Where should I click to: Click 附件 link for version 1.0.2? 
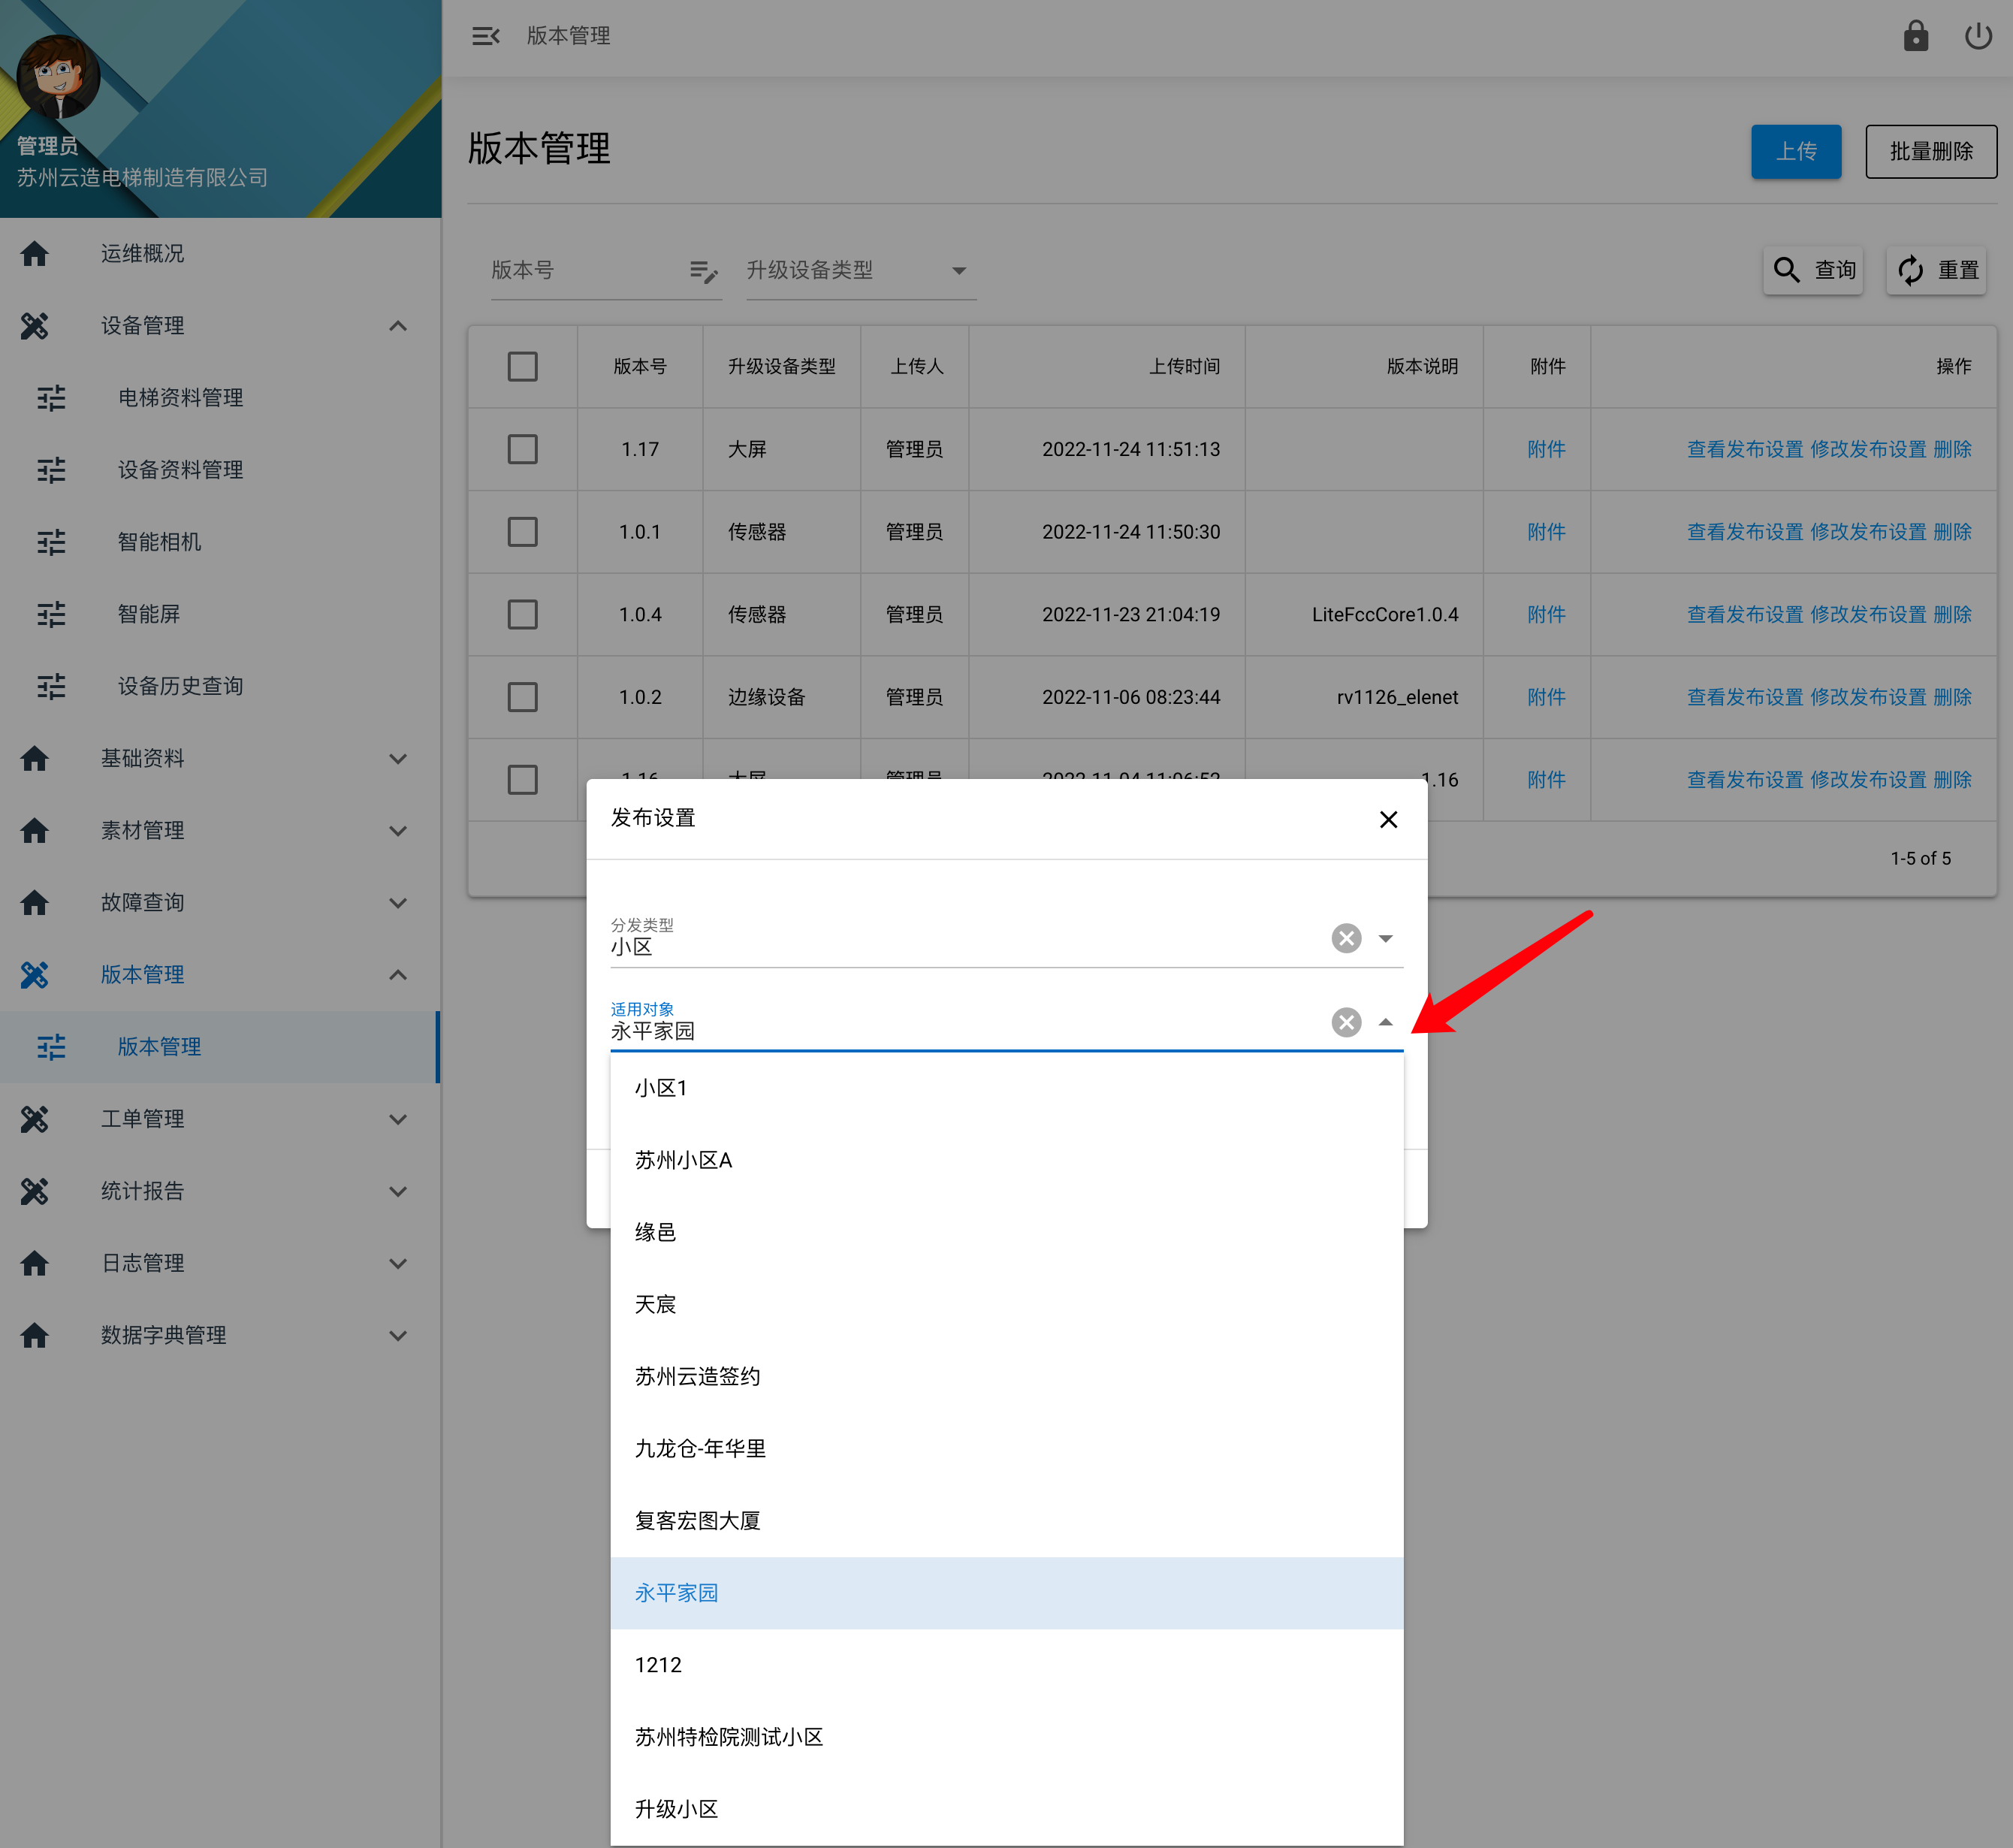coord(1546,697)
